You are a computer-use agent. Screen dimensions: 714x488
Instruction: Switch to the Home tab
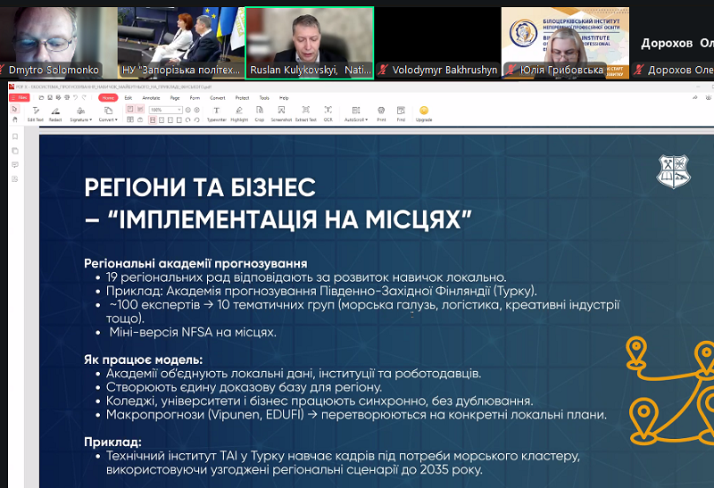tap(108, 97)
